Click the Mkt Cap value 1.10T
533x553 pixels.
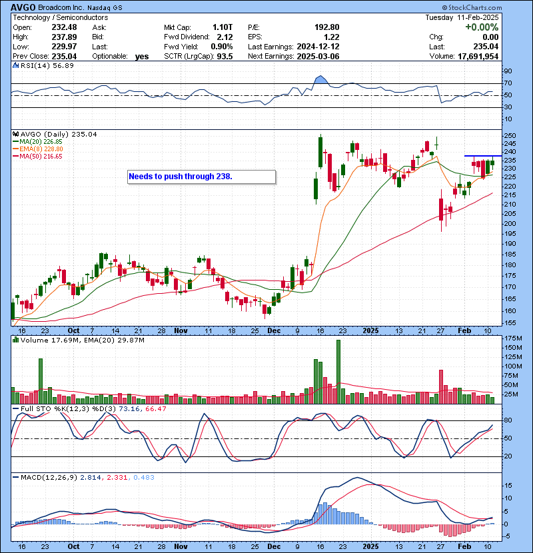click(223, 27)
